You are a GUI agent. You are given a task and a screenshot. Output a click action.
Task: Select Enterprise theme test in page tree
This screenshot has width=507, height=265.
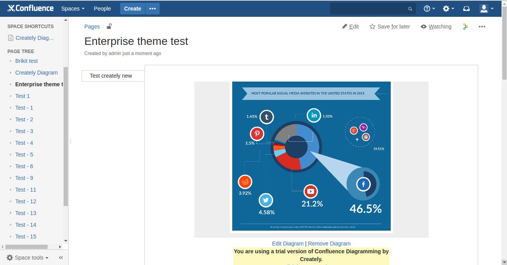point(39,84)
